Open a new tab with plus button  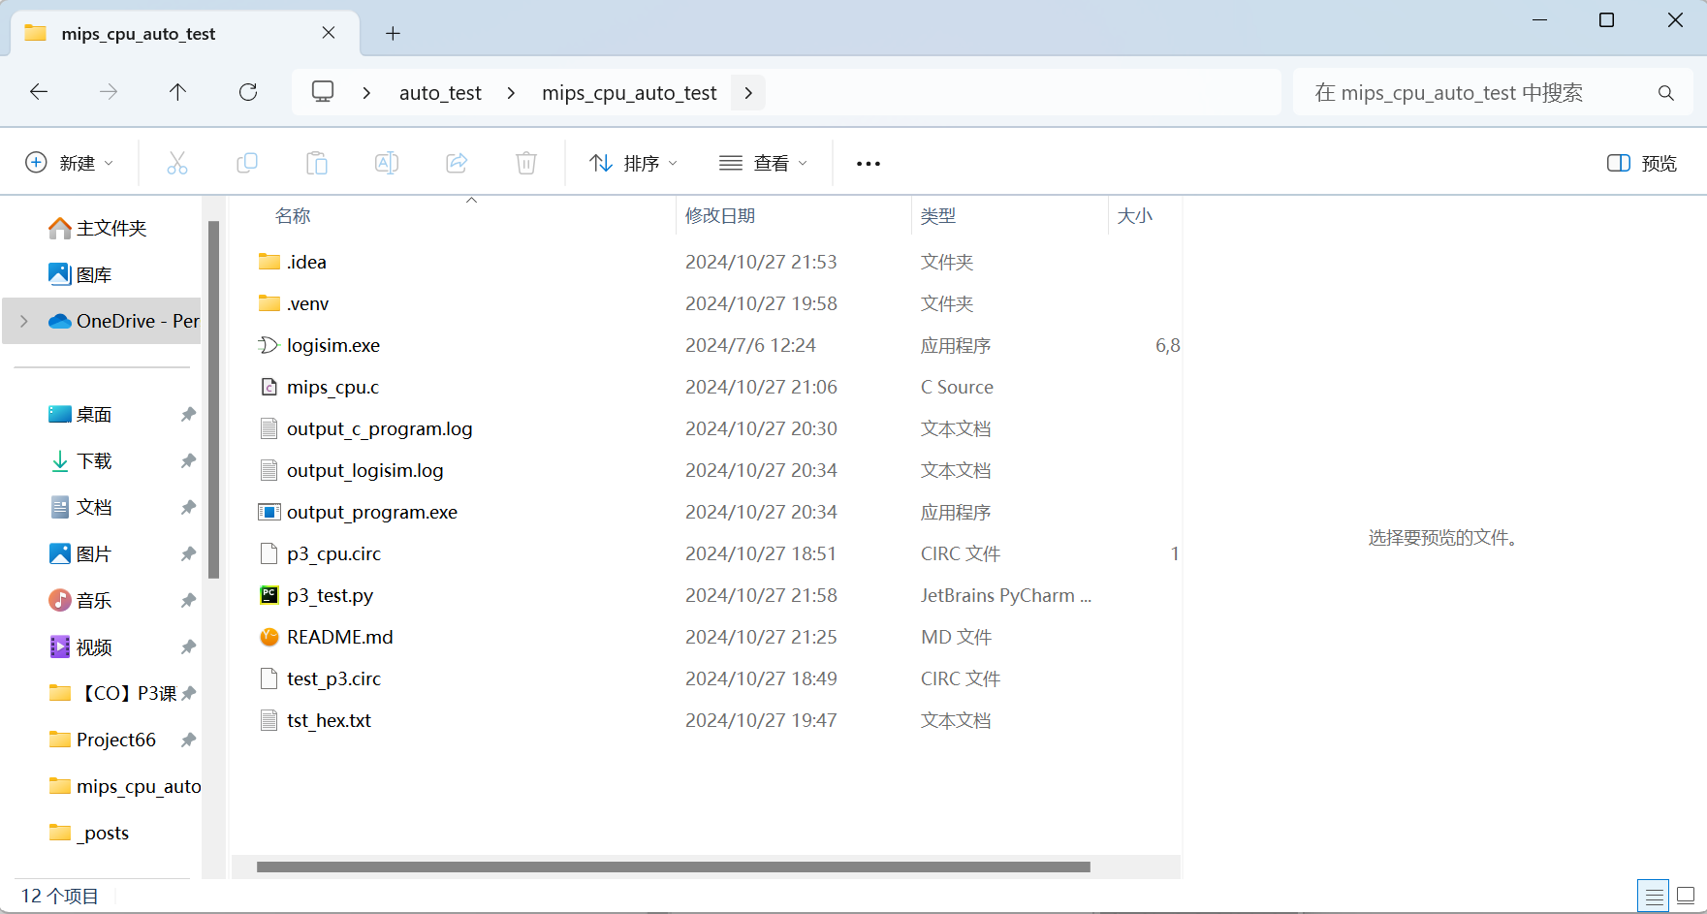click(393, 33)
